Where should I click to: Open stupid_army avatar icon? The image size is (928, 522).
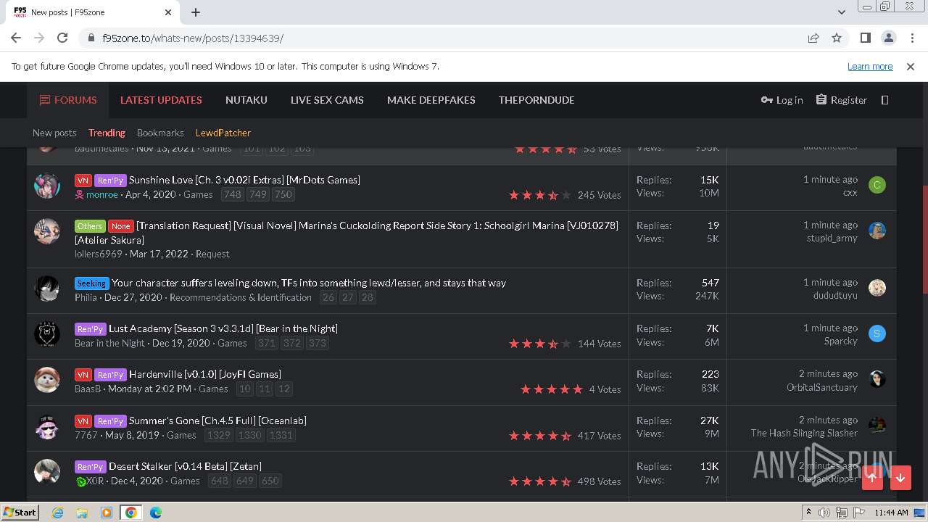(877, 231)
